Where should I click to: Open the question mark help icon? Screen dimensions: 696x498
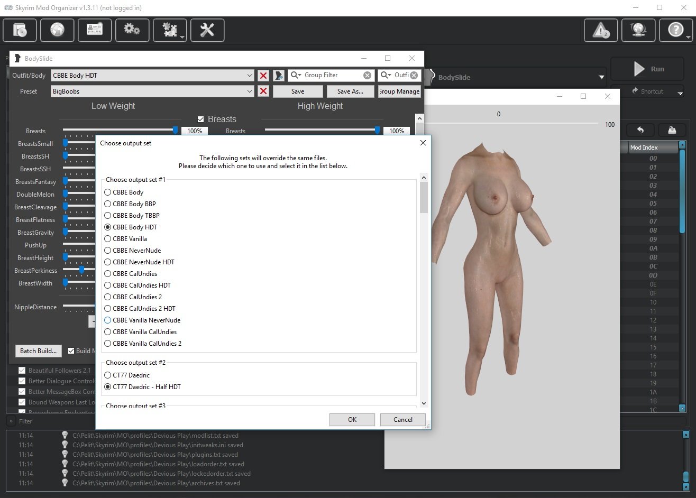pyautogui.click(x=676, y=30)
